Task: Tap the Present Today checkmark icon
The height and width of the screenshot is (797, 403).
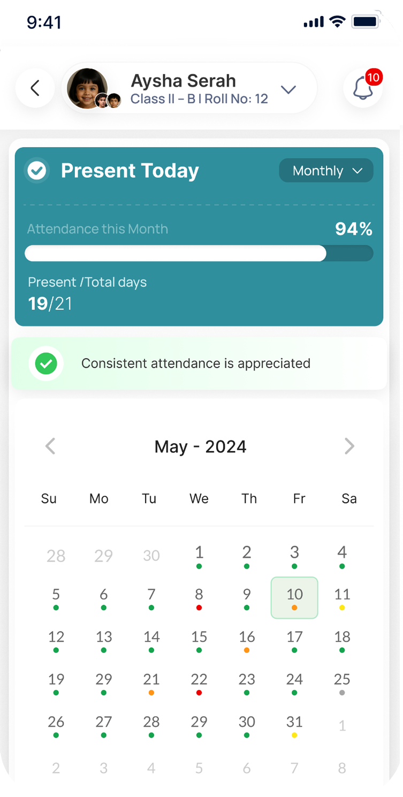Action: (x=37, y=171)
